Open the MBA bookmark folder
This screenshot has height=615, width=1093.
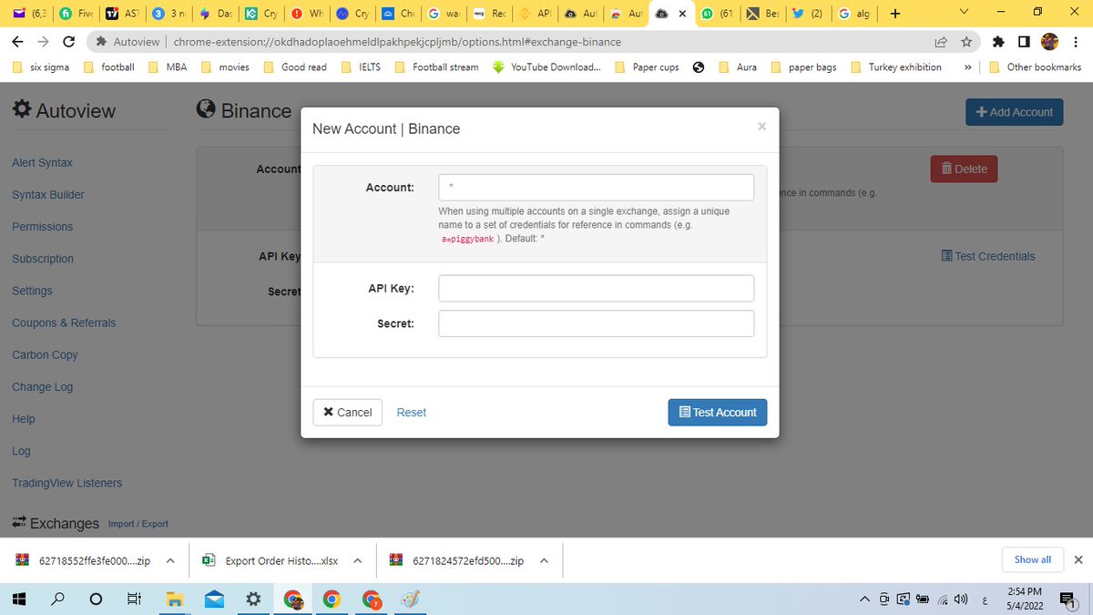pos(167,67)
